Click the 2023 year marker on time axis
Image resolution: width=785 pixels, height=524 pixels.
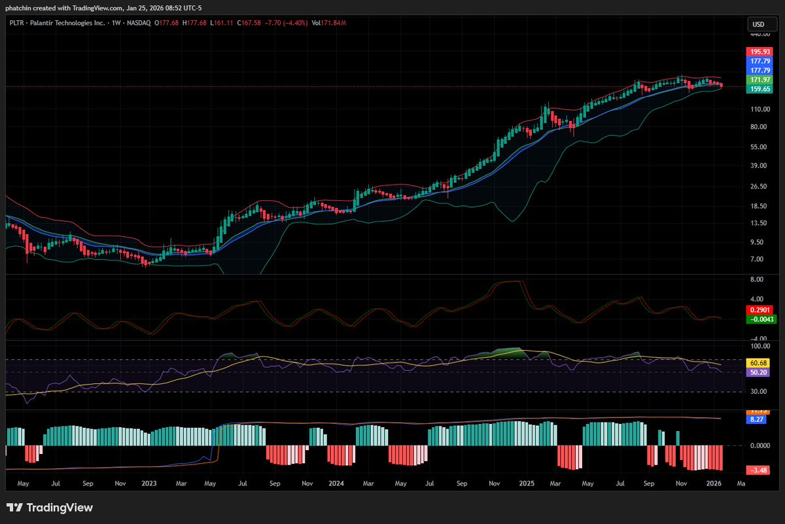click(x=149, y=485)
